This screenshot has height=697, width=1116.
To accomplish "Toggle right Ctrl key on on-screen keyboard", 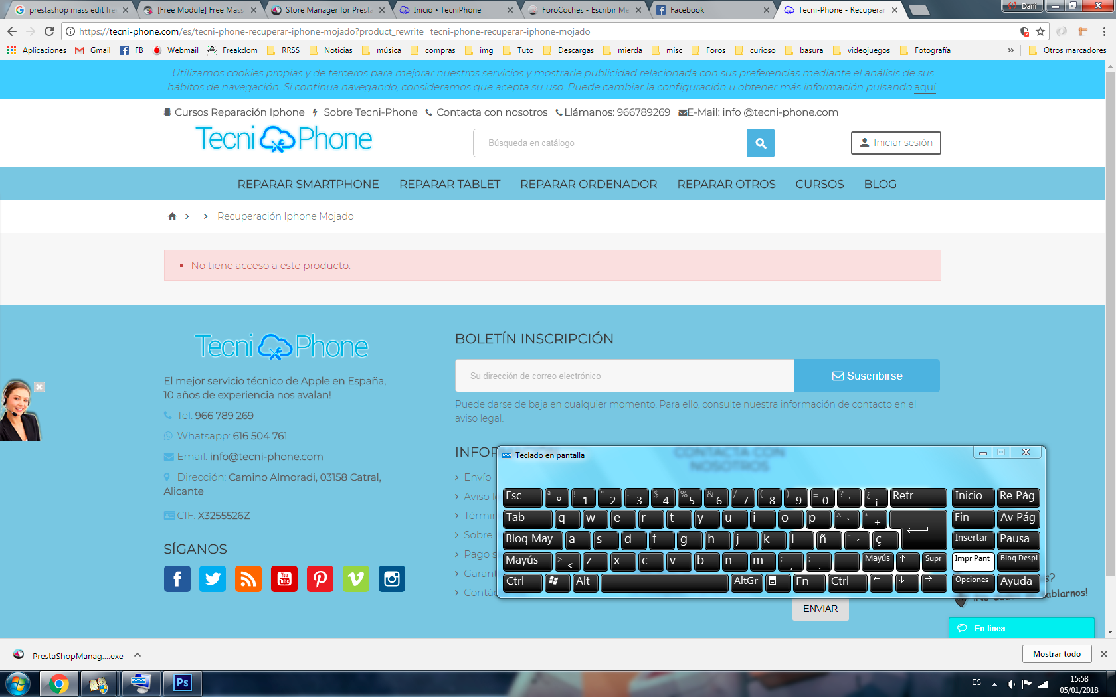I will click(x=847, y=582).
